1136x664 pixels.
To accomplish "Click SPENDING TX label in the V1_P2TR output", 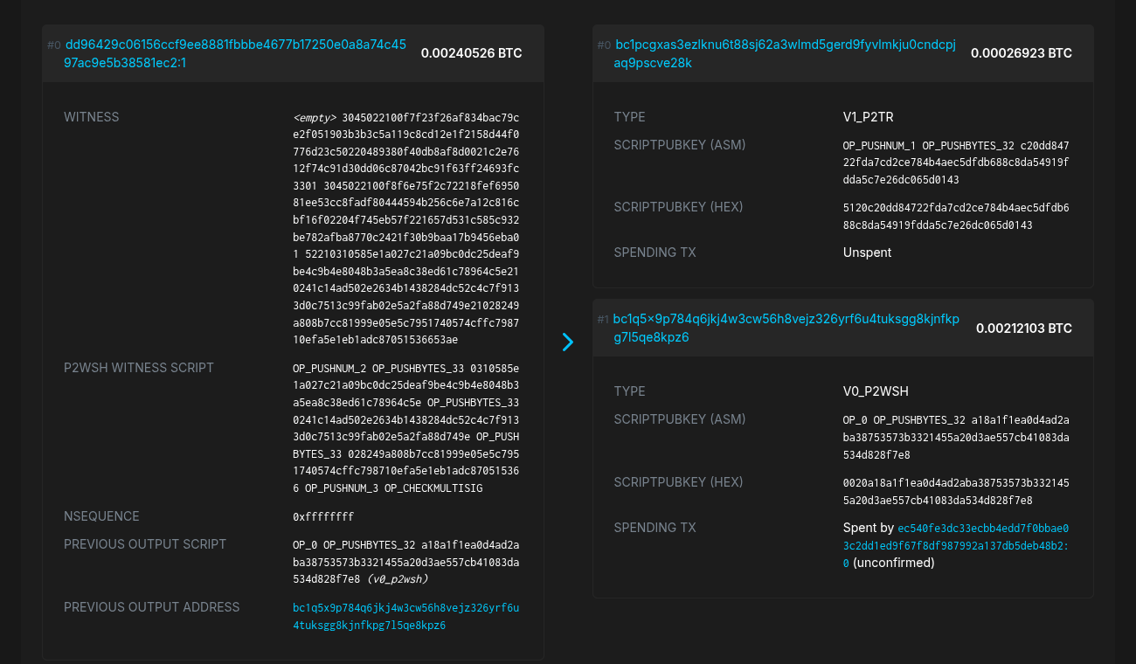I will (x=657, y=252).
